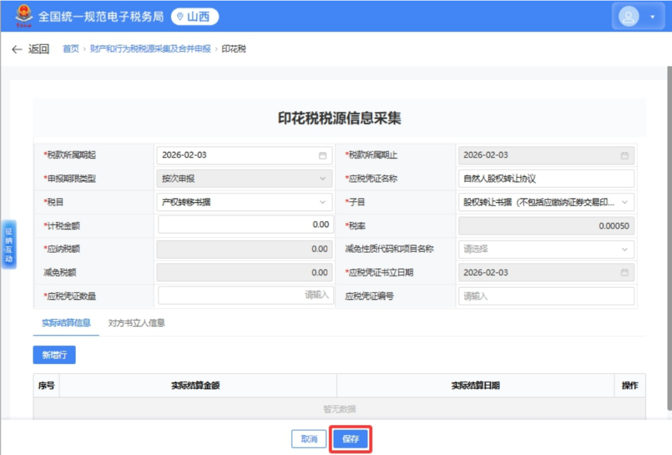Click the 税率 value field
This screenshot has width=672, height=455.
546,225
